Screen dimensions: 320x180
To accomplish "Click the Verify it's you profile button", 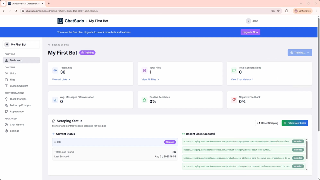I will tap(302, 11).
